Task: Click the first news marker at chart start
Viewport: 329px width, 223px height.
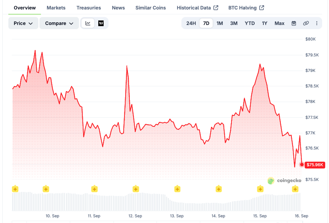Action: (x=15, y=189)
